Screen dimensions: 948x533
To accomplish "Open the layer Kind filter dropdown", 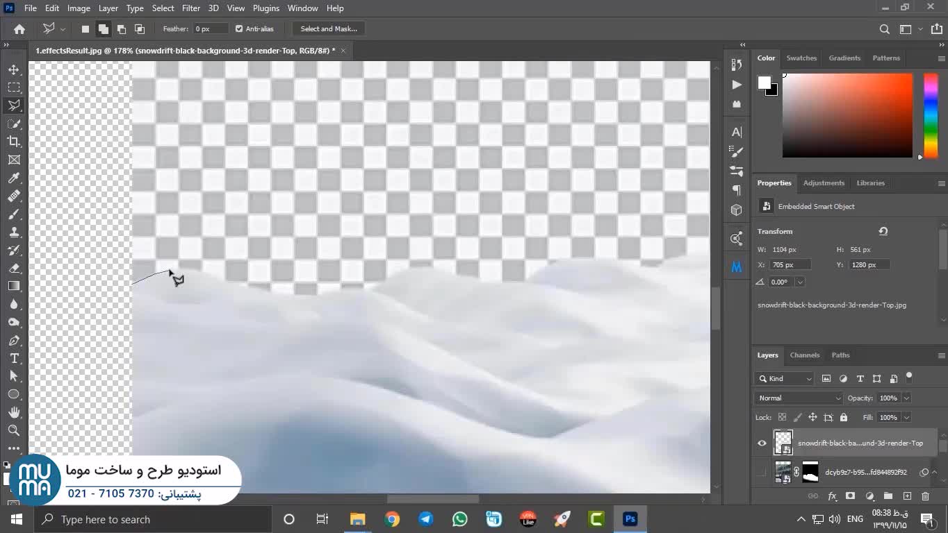I will [784, 379].
